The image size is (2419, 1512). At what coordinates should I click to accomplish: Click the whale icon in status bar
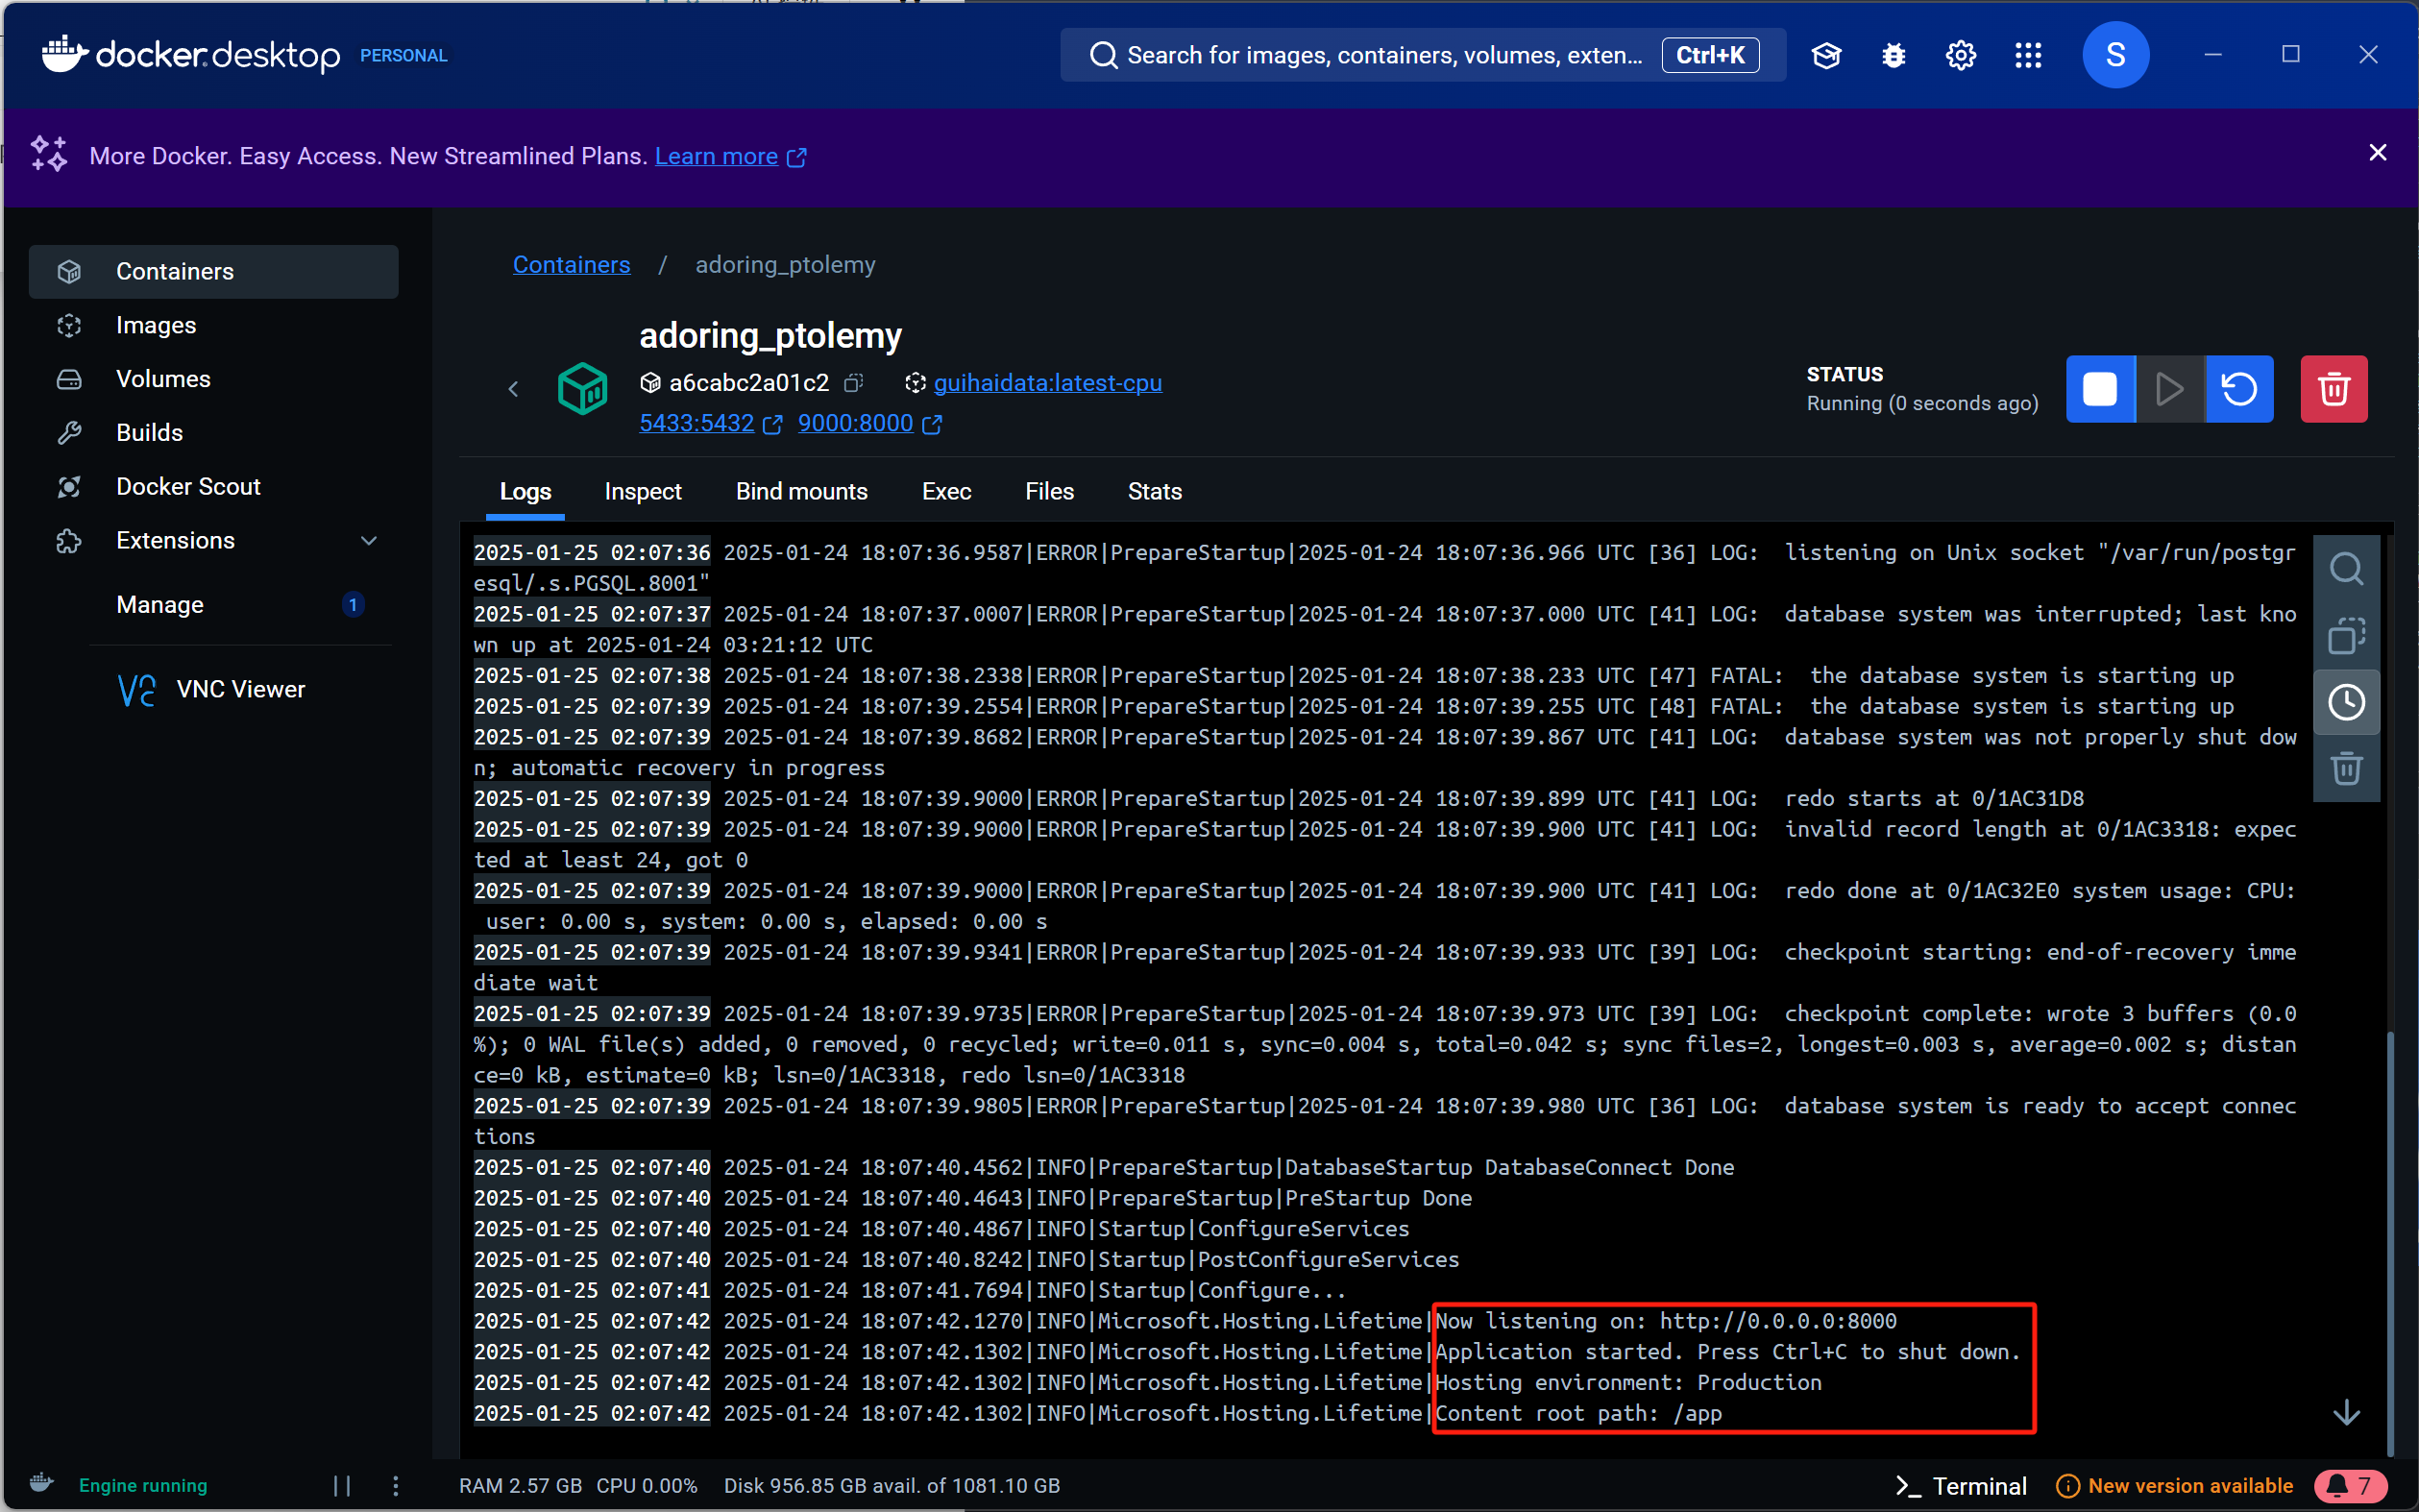pyautogui.click(x=41, y=1483)
